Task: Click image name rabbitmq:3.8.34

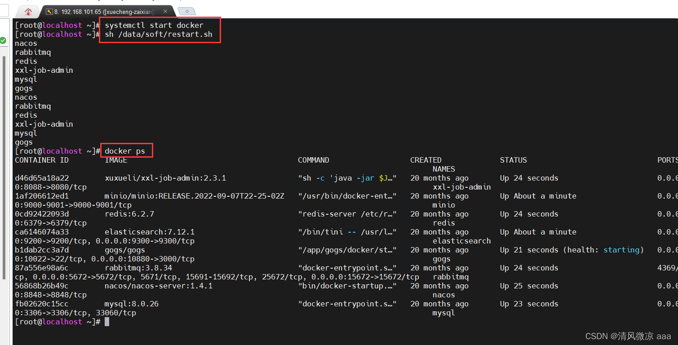Action: (138, 268)
